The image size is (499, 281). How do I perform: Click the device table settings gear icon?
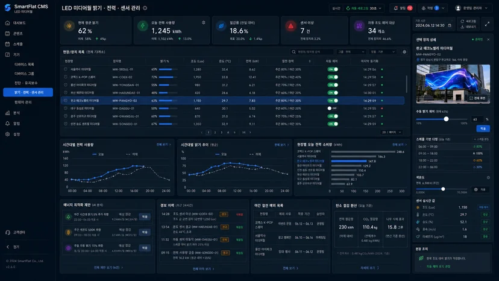coord(404,52)
